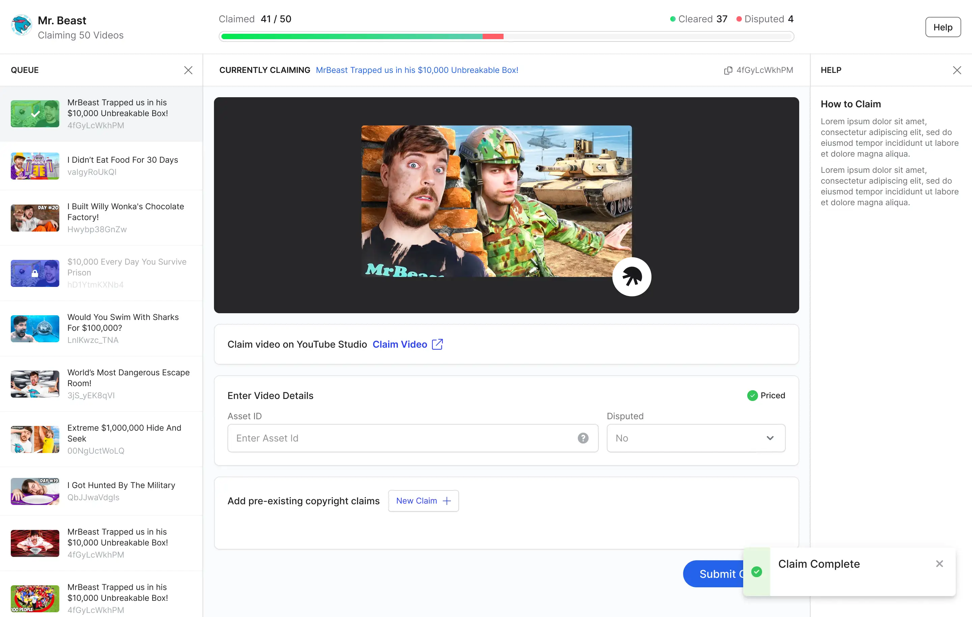The image size is (972, 617).
Task: Select World's Most Dangerous Escape Room
Action: pos(101,384)
